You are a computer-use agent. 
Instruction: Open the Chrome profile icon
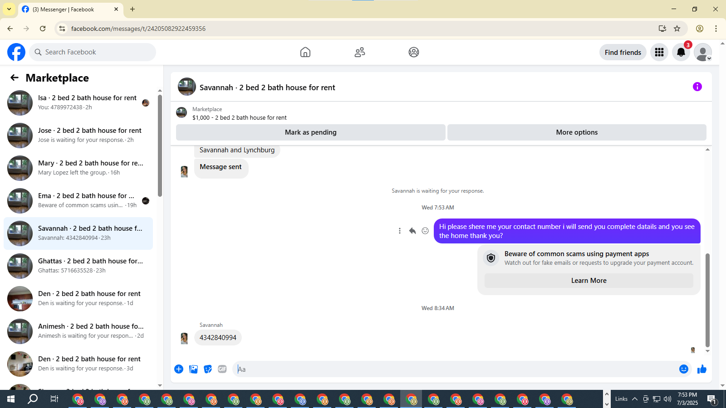point(700,29)
